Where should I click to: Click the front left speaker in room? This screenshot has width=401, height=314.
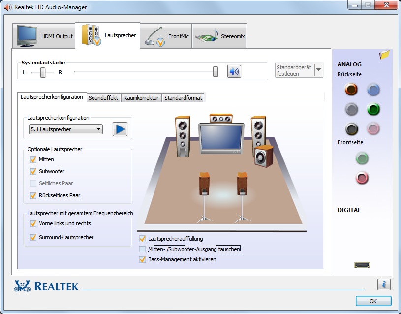(183, 136)
